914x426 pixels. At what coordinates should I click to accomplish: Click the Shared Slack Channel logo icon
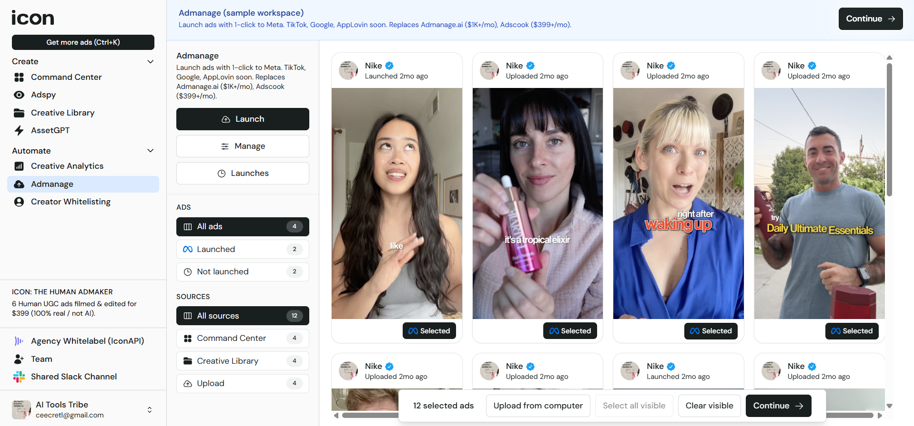pyautogui.click(x=19, y=377)
